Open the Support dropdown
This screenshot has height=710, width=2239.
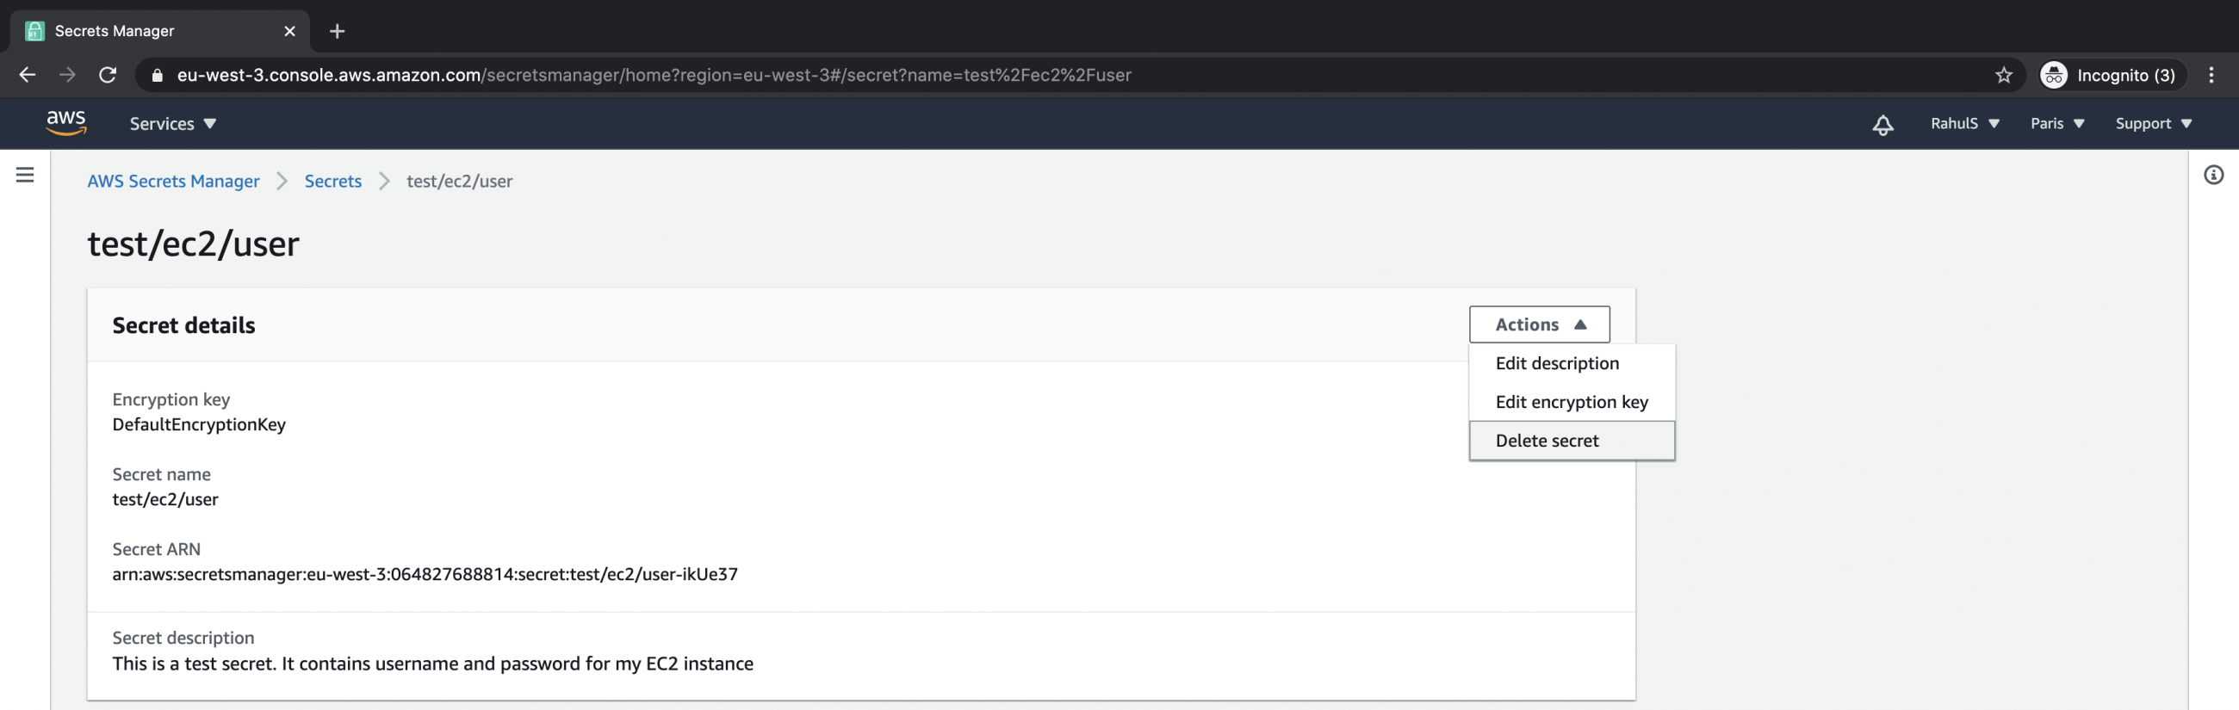(2153, 123)
